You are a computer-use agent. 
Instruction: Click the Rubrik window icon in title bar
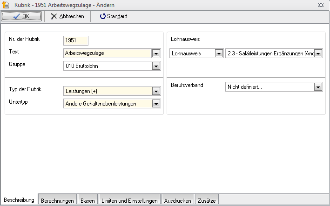(x=6, y=5)
